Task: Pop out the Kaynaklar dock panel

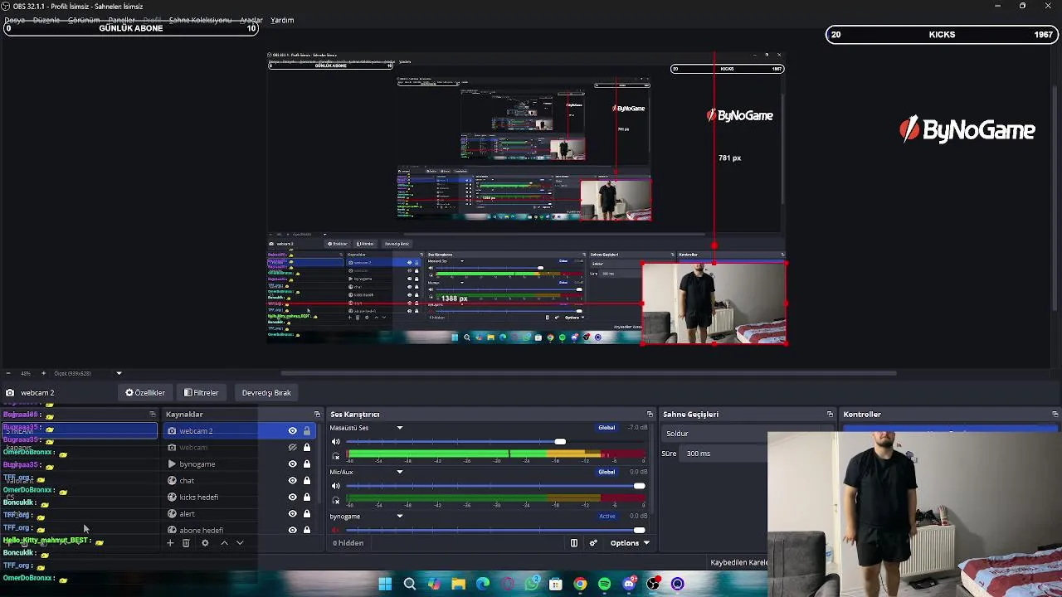Action: click(317, 415)
